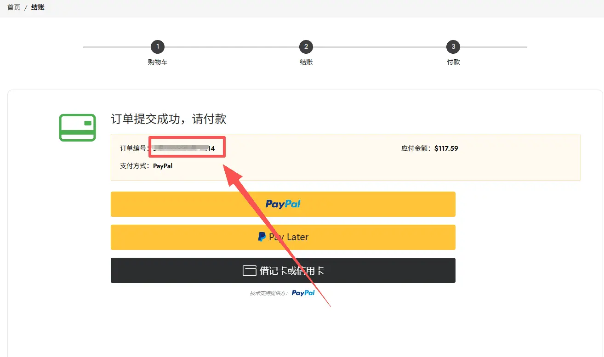Click the step 1 circle icon

point(158,47)
